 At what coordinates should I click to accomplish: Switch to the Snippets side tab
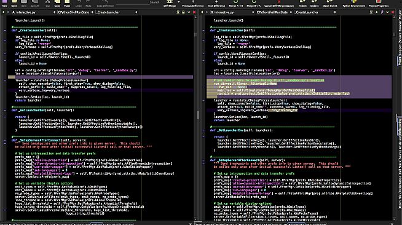[x=400, y=49]
